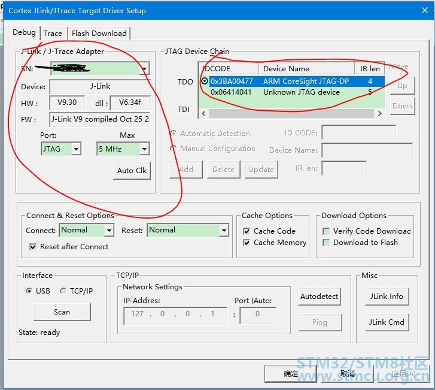Click the Up move button
Viewport: 435px width, 390px height.
point(402,86)
